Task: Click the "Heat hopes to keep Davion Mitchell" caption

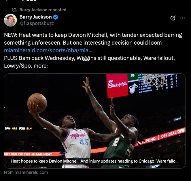Action: click(94, 161)
